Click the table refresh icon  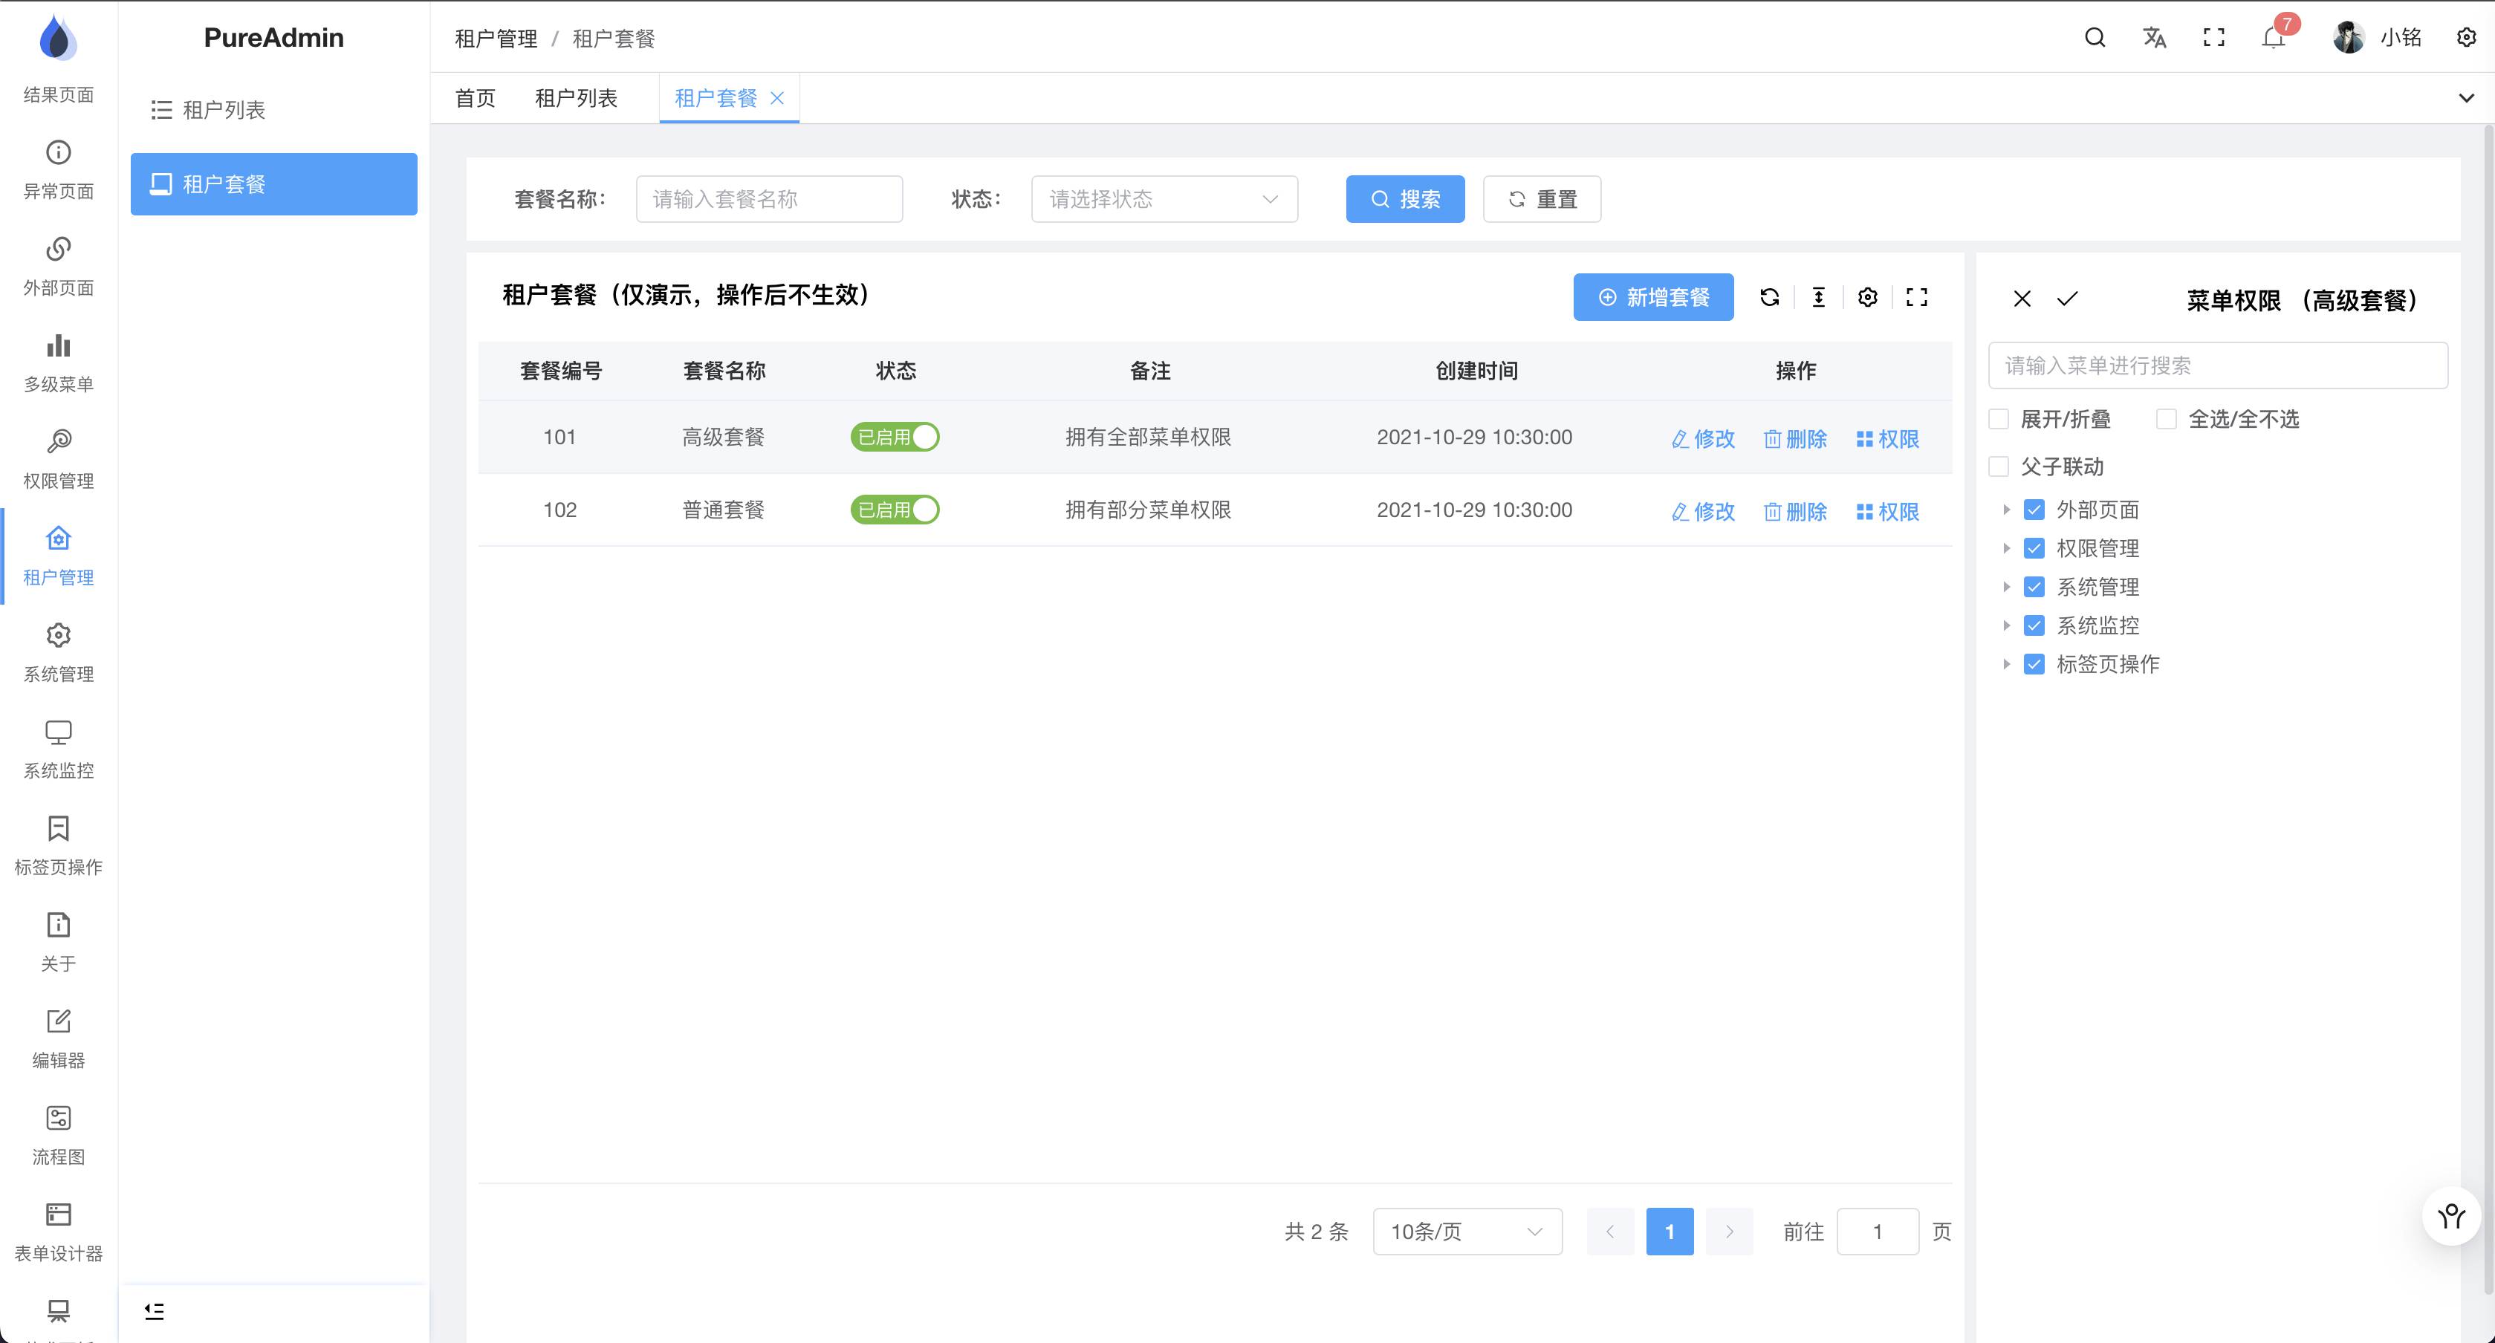tap(1770, 297)
